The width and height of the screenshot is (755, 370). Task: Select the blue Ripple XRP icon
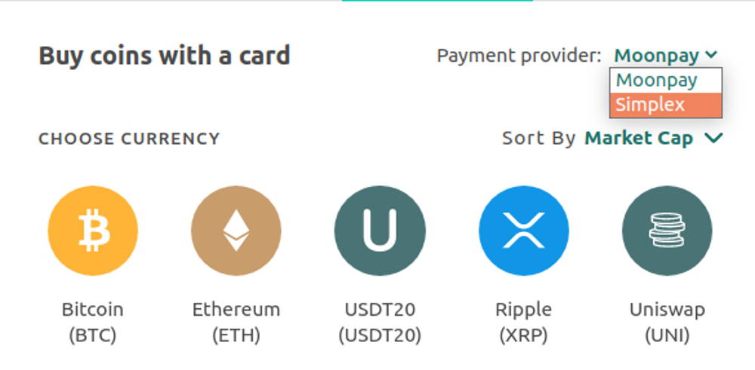click(523, 231)
